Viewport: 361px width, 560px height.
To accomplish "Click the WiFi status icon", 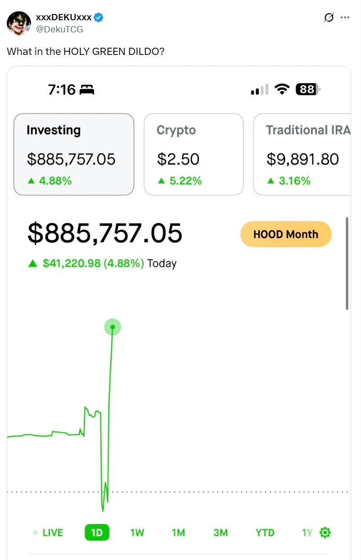I will tap(282, 89).
